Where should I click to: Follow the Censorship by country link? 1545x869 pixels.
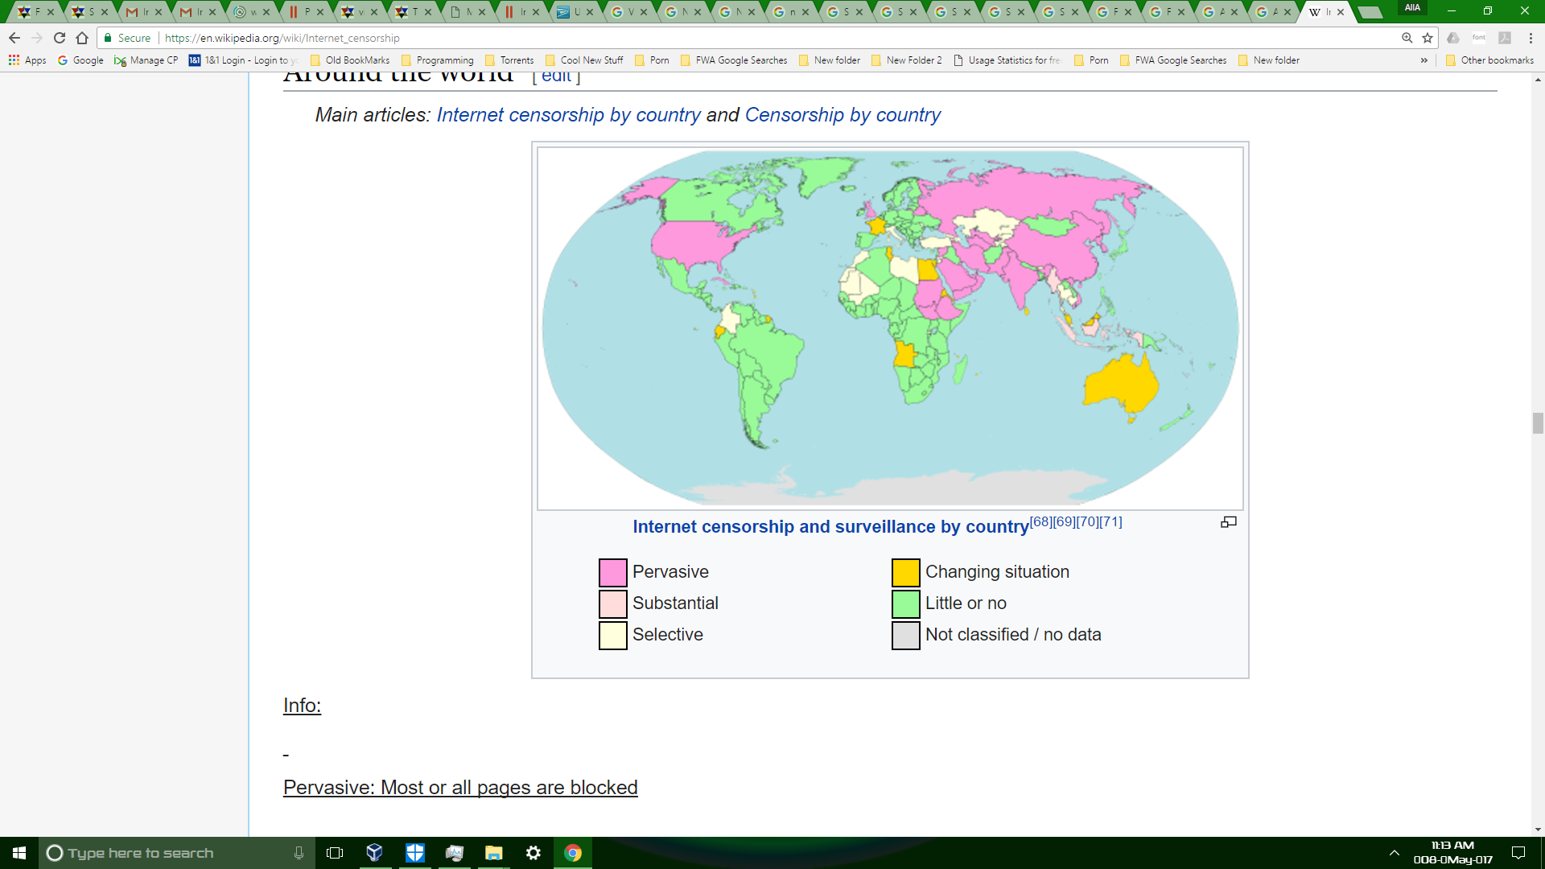[842, 115]
